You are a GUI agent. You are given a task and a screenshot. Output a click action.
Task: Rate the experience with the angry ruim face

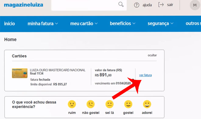72,104
